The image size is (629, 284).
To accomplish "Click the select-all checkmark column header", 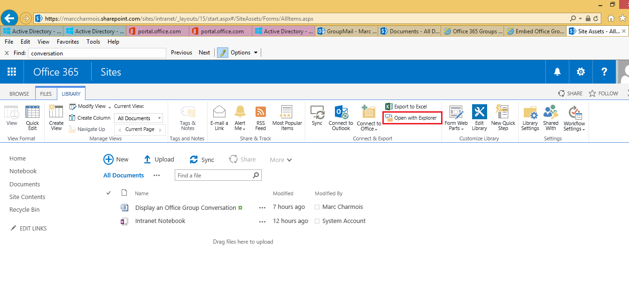I will pos(109,193).
